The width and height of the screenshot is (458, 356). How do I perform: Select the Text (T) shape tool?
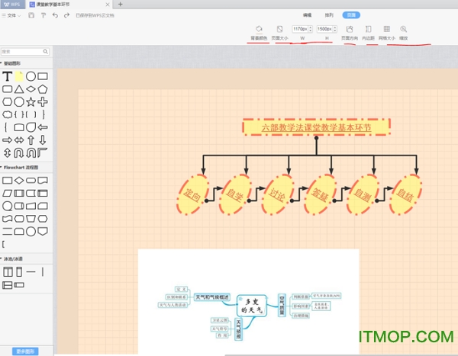[x=7, y=76]
